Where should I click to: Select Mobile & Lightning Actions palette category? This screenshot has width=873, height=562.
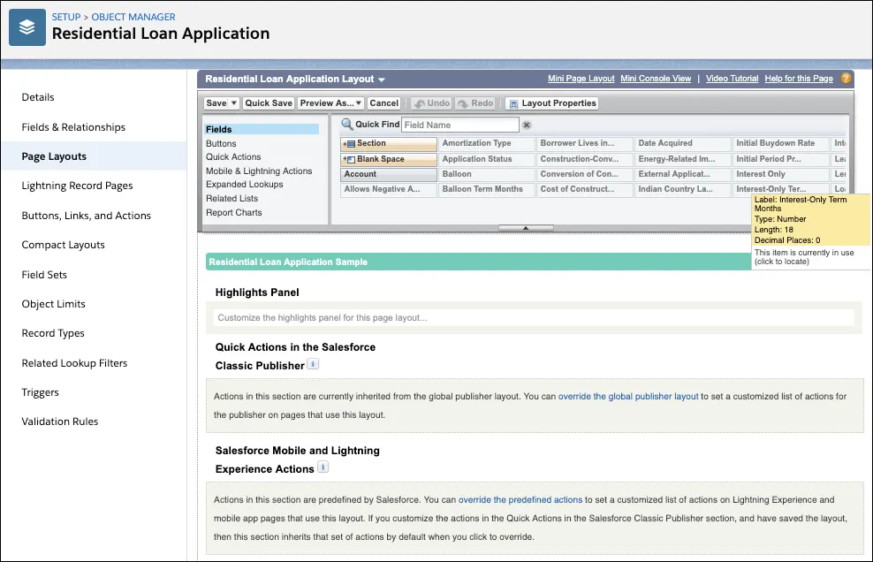click(259, 171)
